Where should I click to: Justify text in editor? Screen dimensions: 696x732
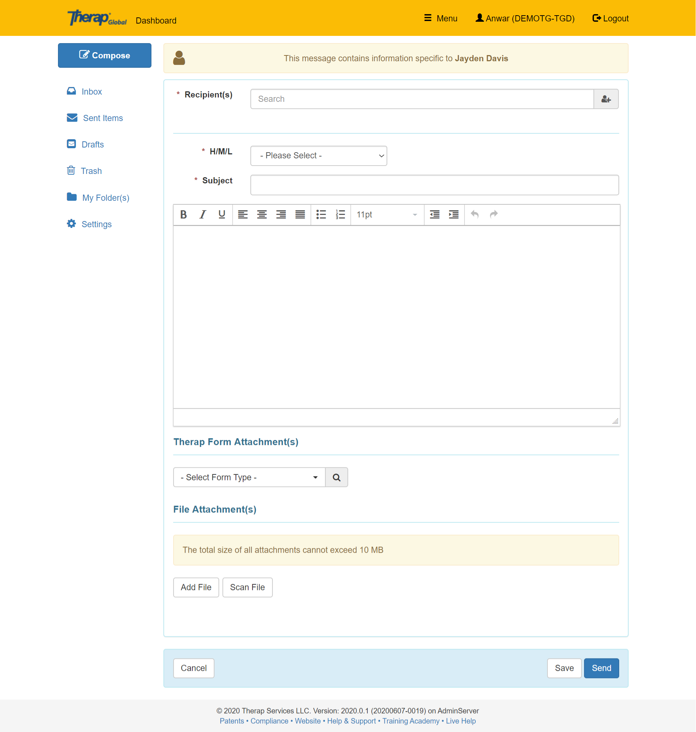(300, 215)
